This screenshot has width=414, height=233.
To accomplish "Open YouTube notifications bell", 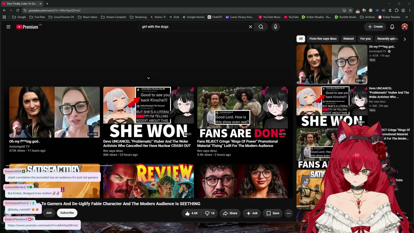I will (x=392, y=27).
